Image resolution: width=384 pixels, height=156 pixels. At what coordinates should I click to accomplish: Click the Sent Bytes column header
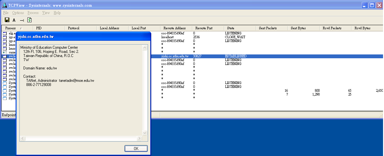298,28
